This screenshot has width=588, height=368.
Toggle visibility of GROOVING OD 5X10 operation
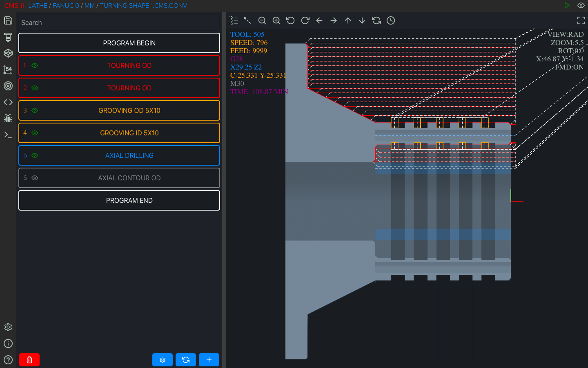(x=35, y=110)
